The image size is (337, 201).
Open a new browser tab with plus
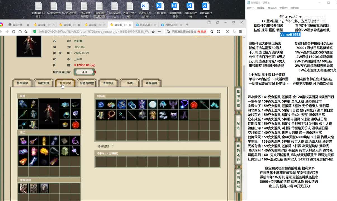click(x=187, y=25)
